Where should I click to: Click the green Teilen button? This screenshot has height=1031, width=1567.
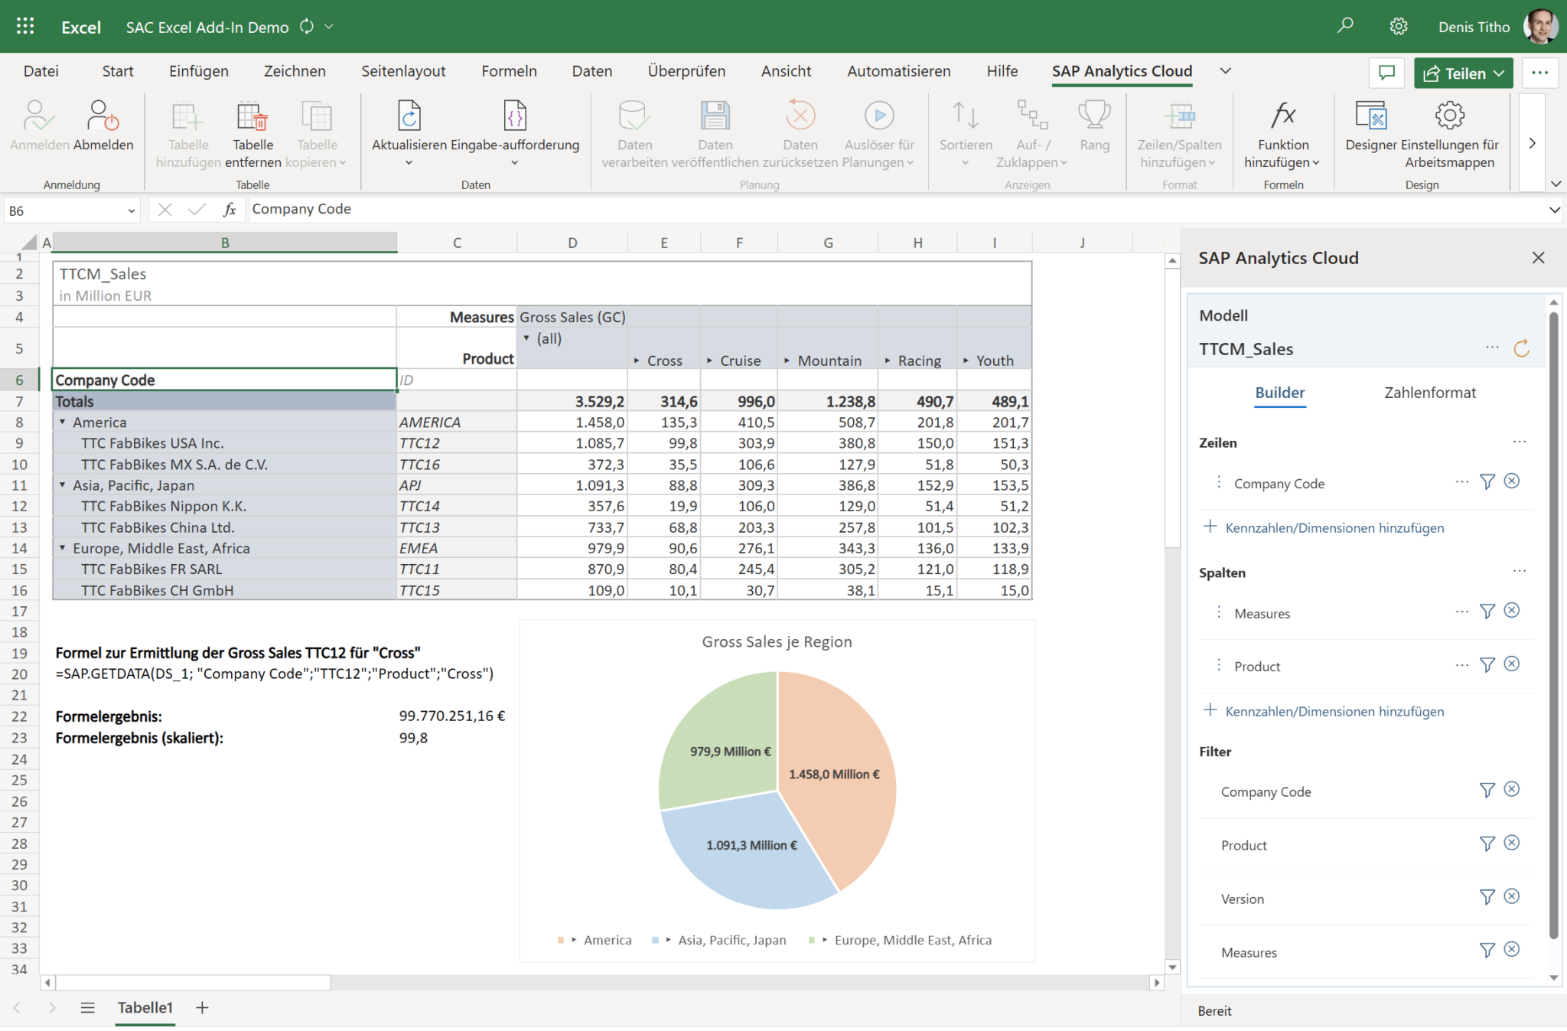[x=1462, y=73]
